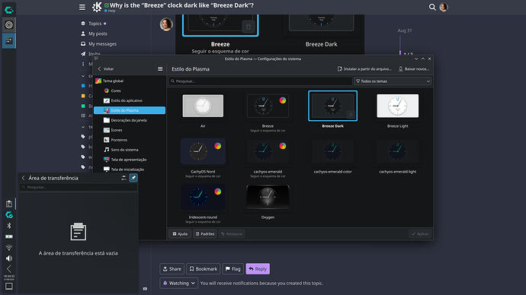Open Bluetooth tray settings

pos(9,226)
